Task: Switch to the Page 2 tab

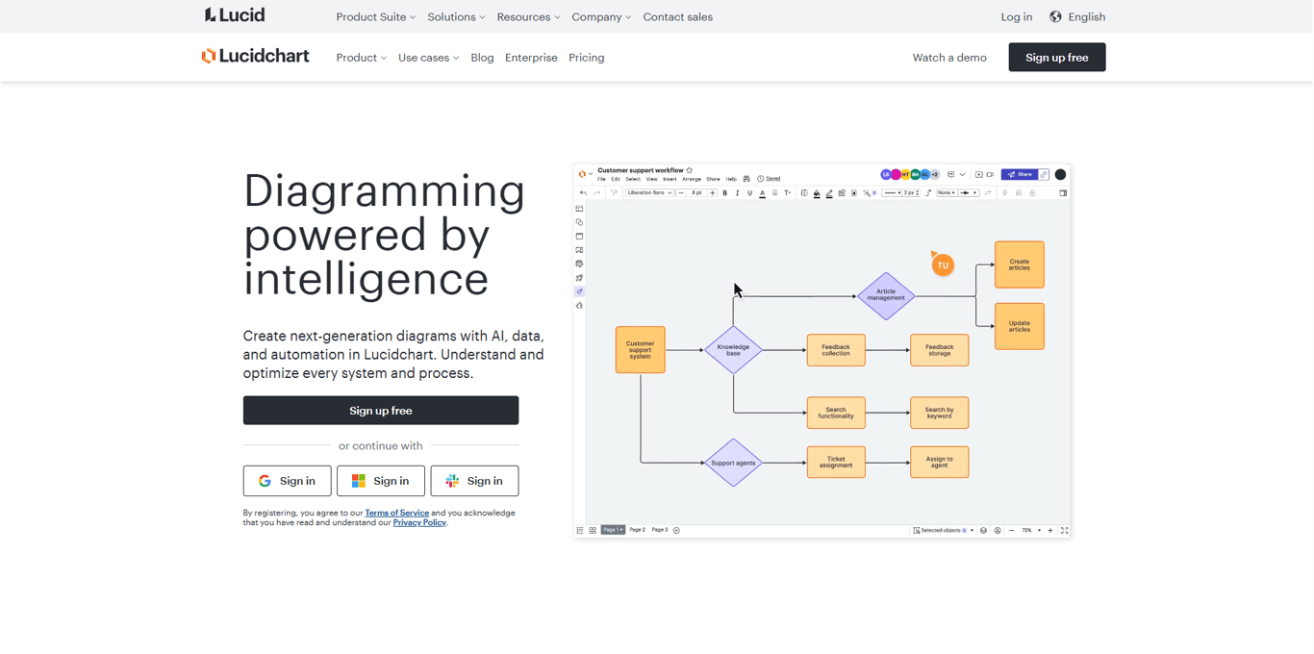Action: 638,530
